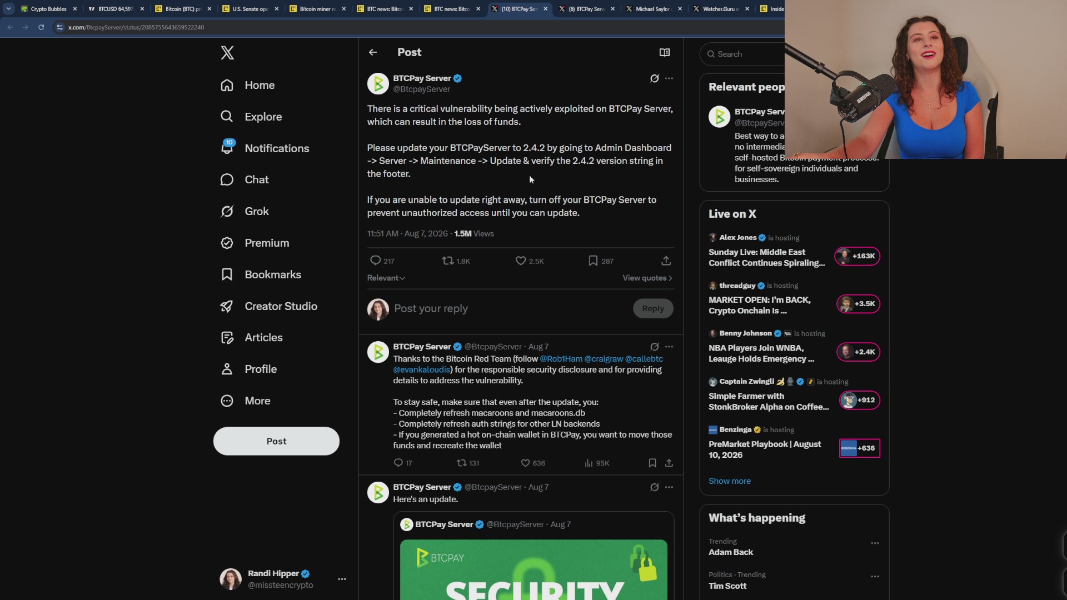The height and width of the screenshot is (600, 1067).
Task: Open the browser tab list dropdown
Action: click(8, 9)
